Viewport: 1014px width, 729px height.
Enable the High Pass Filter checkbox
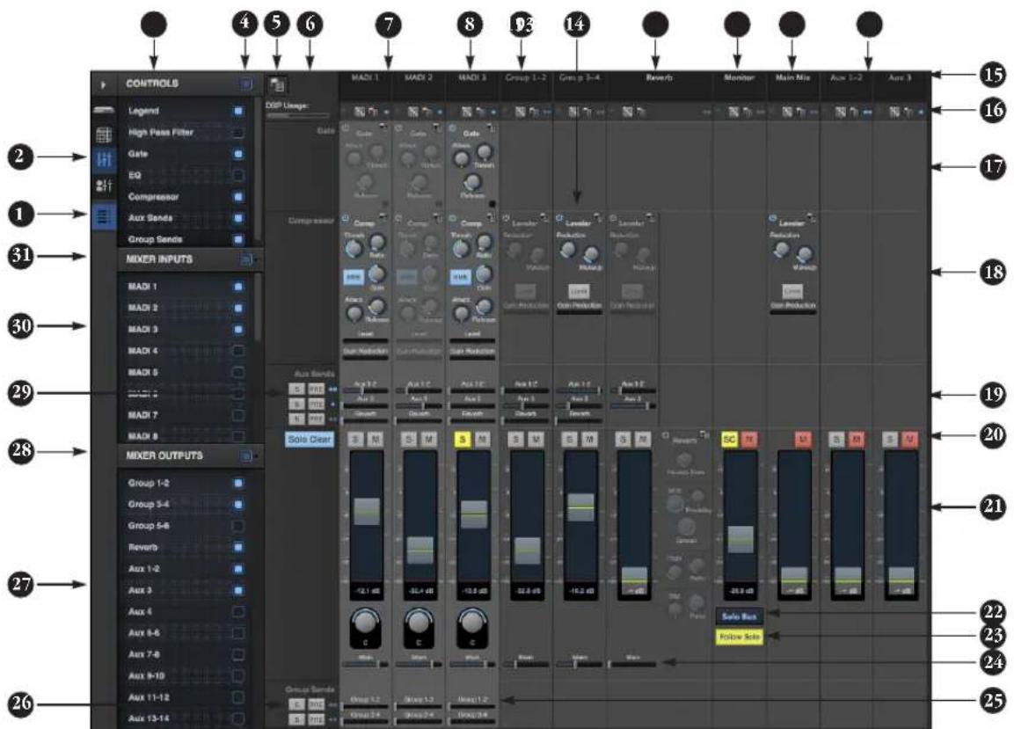(238, 133)
